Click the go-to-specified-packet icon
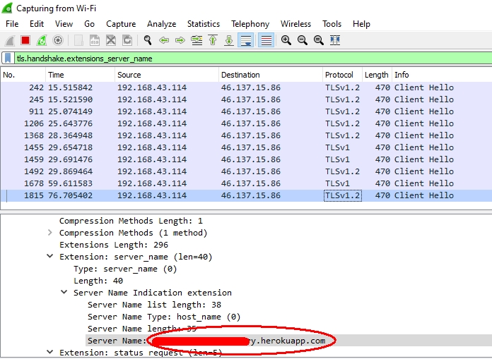The height and width of the screenshot is (359, 492). (x=197, y=40)
